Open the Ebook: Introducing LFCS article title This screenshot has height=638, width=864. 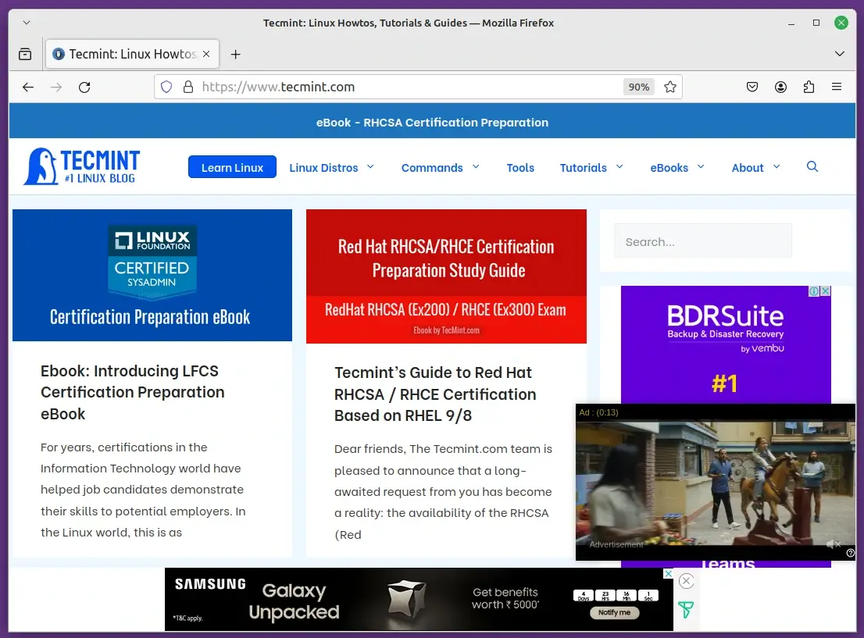click(132, 392)
